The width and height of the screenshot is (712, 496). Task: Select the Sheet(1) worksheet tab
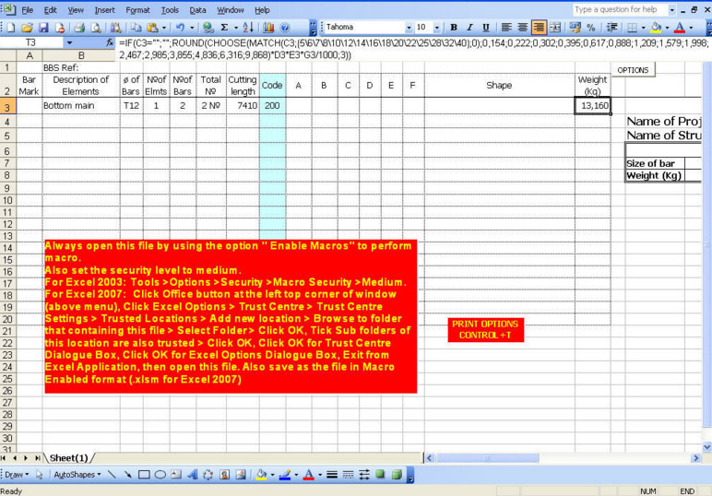tap(69, 458)
